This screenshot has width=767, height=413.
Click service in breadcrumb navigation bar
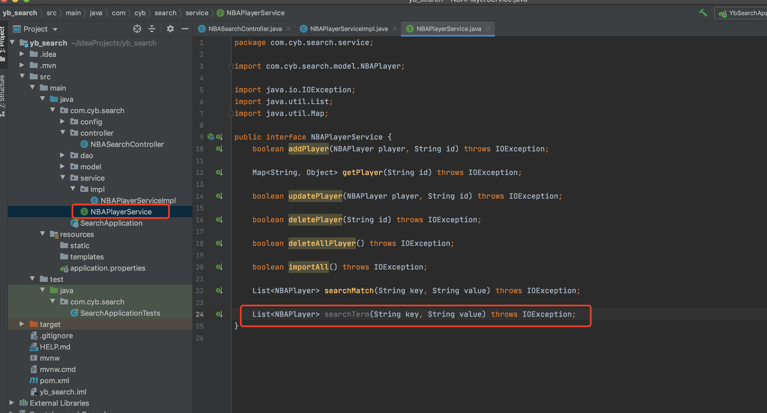(197, 13)
